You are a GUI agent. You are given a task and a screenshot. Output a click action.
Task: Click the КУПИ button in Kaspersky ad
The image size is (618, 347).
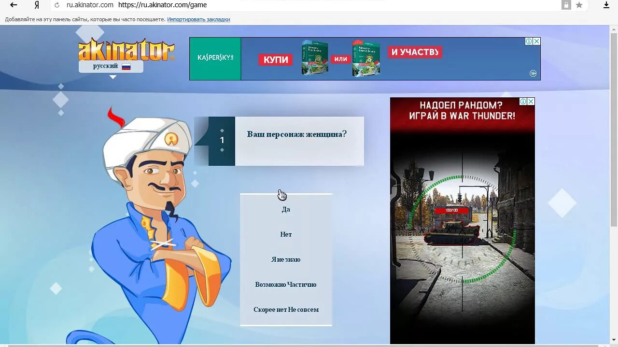(x=276, y=60)
